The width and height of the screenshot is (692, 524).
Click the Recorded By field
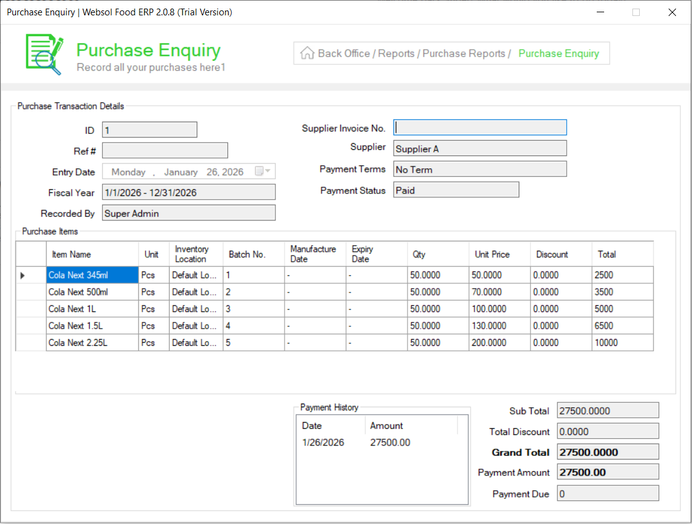[x=189, y=213]
